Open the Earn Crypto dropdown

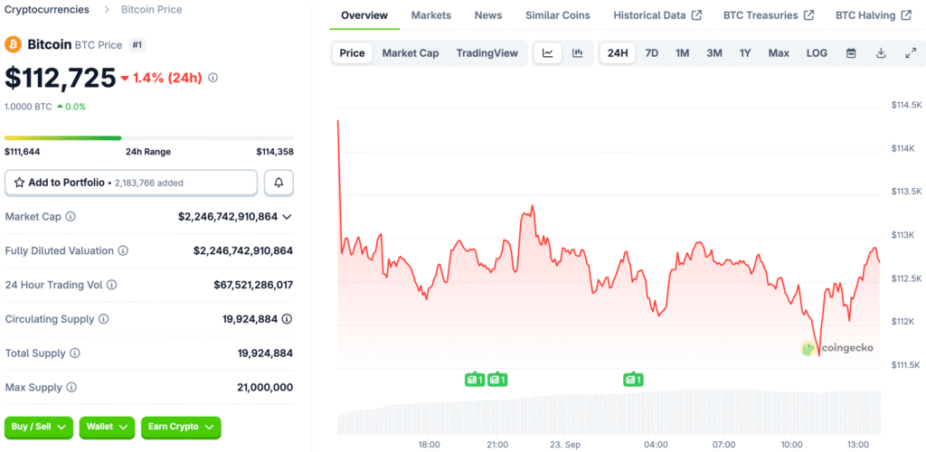181,428
